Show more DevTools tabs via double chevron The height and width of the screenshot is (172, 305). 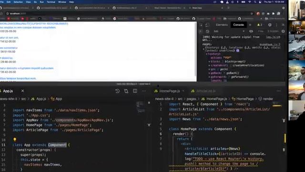(250, 25)
